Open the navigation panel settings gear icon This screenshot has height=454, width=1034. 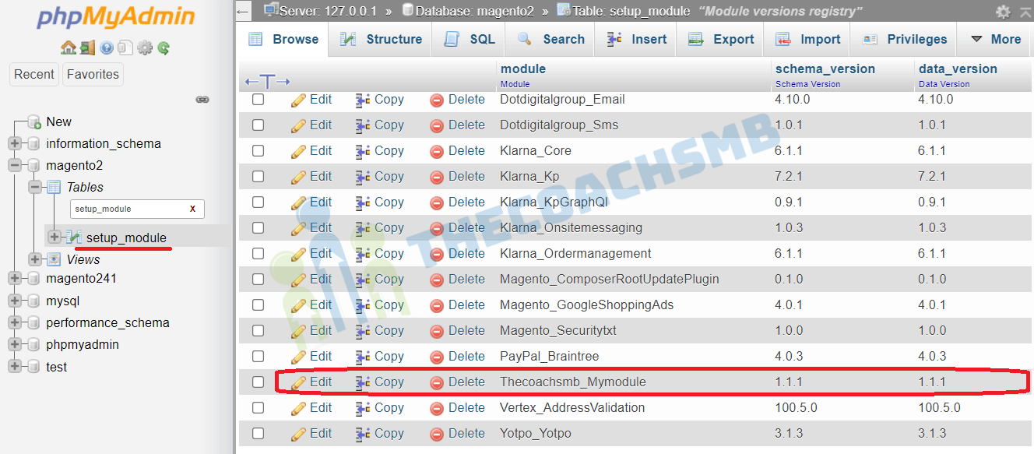tap(145, 48)
